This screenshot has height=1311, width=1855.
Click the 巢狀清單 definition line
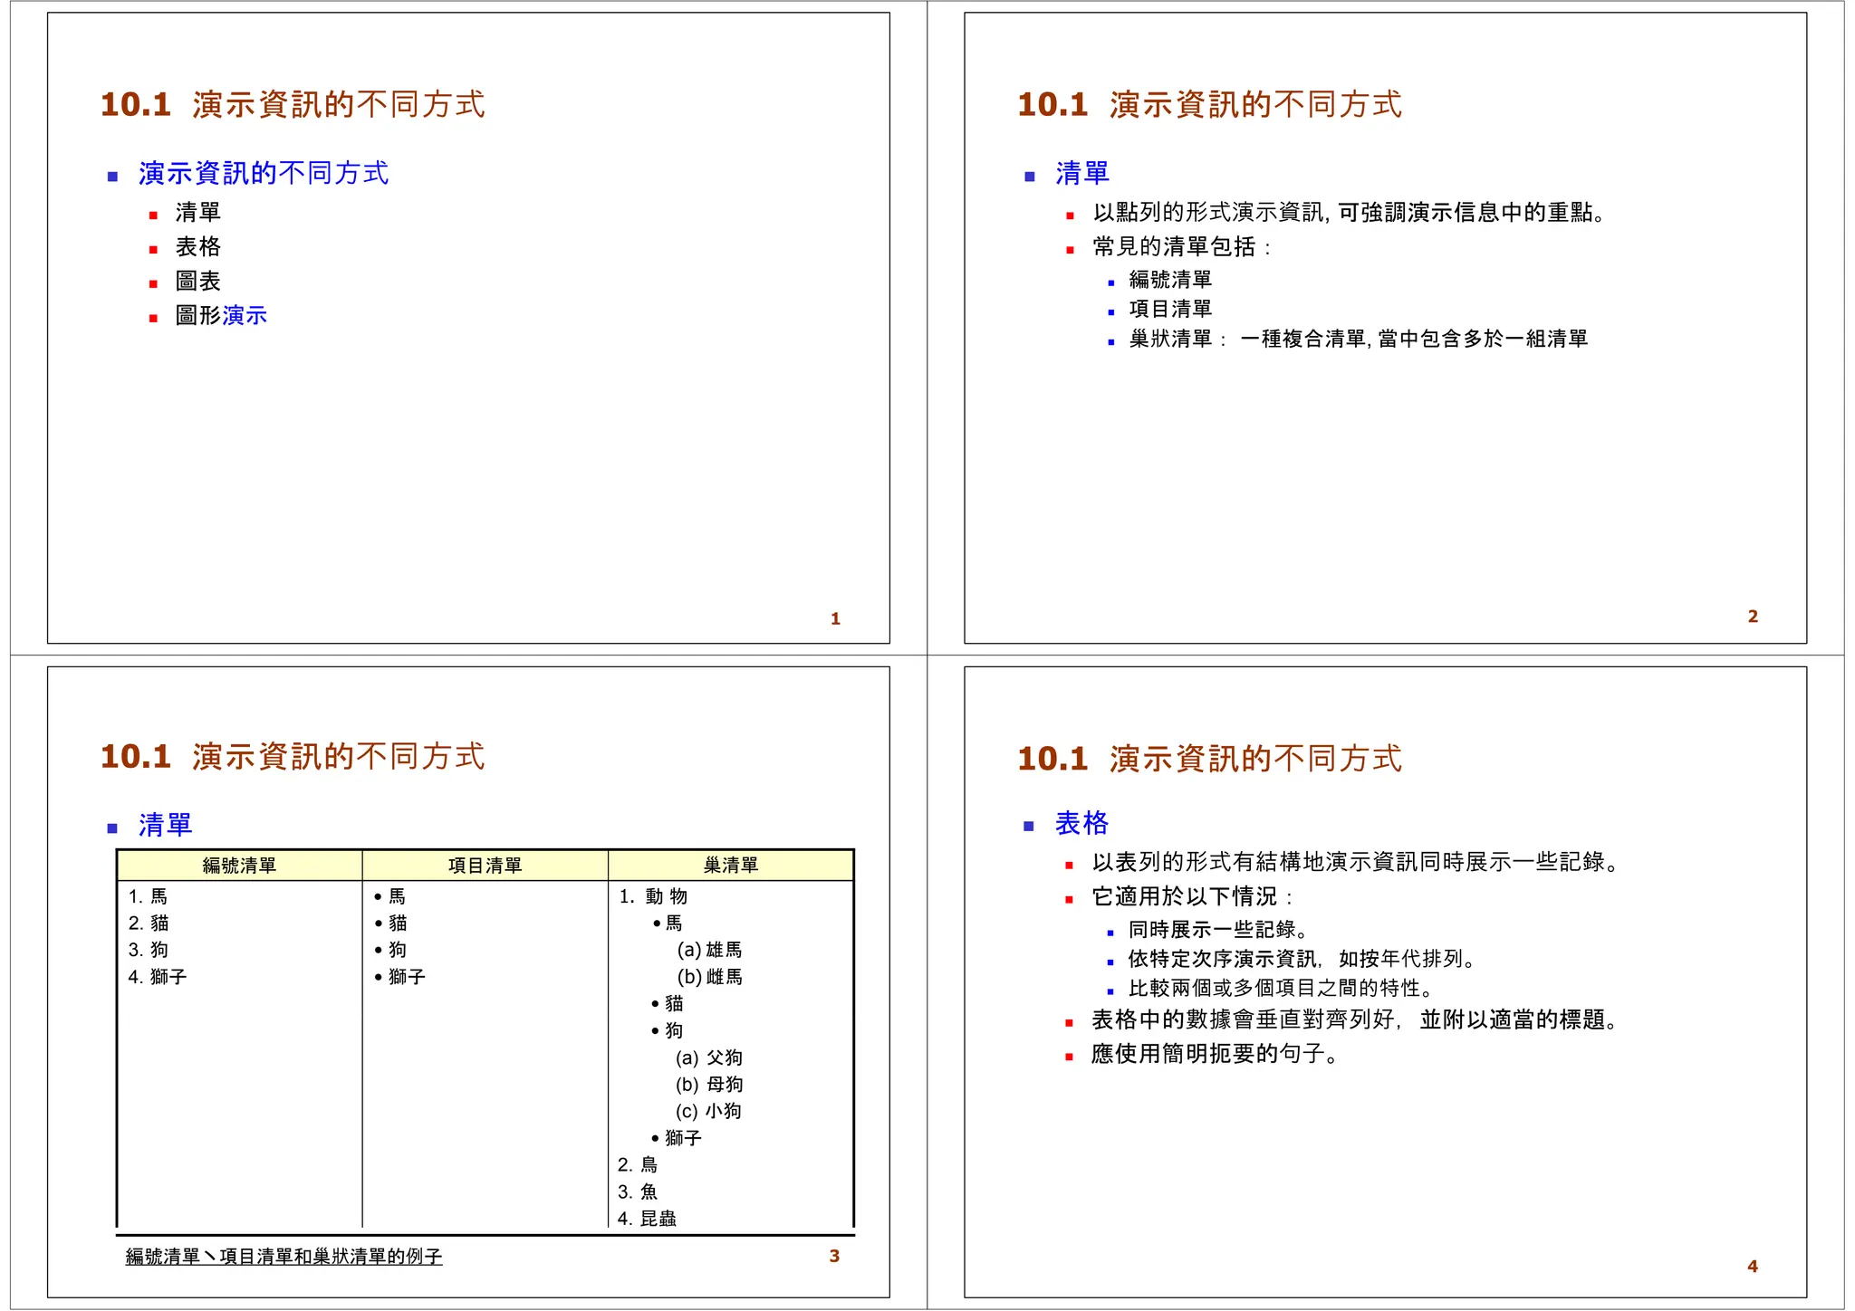coord(1358,339)
